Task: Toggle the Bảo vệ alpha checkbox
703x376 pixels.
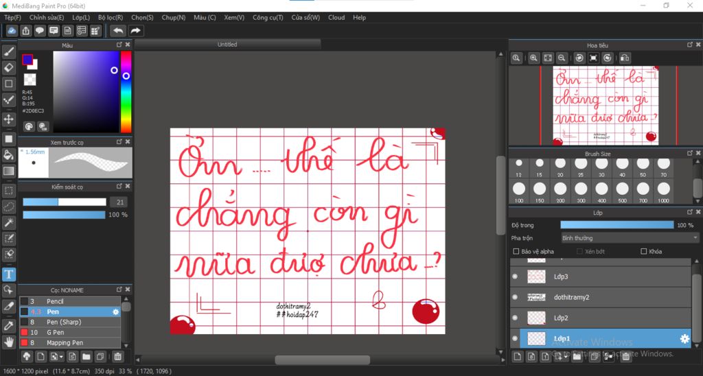Action: pyautogui.click(x=516, y=251)
